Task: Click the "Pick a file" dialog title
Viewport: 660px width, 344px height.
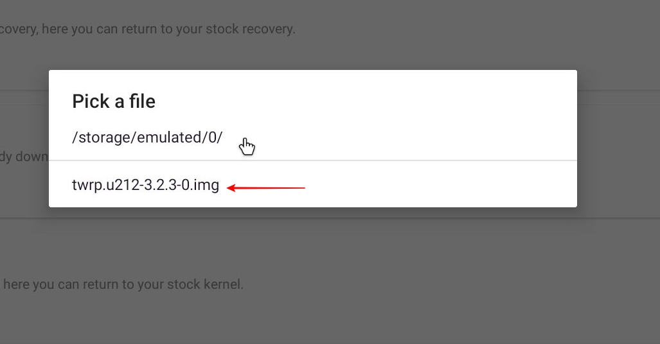Action: (114, 101)
